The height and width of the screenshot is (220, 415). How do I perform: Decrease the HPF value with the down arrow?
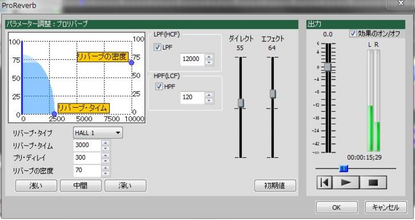click(x=209, y=101)
